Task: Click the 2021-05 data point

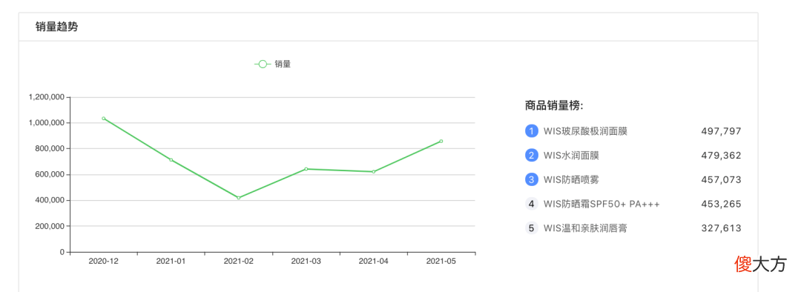Action: coord(441,141)
